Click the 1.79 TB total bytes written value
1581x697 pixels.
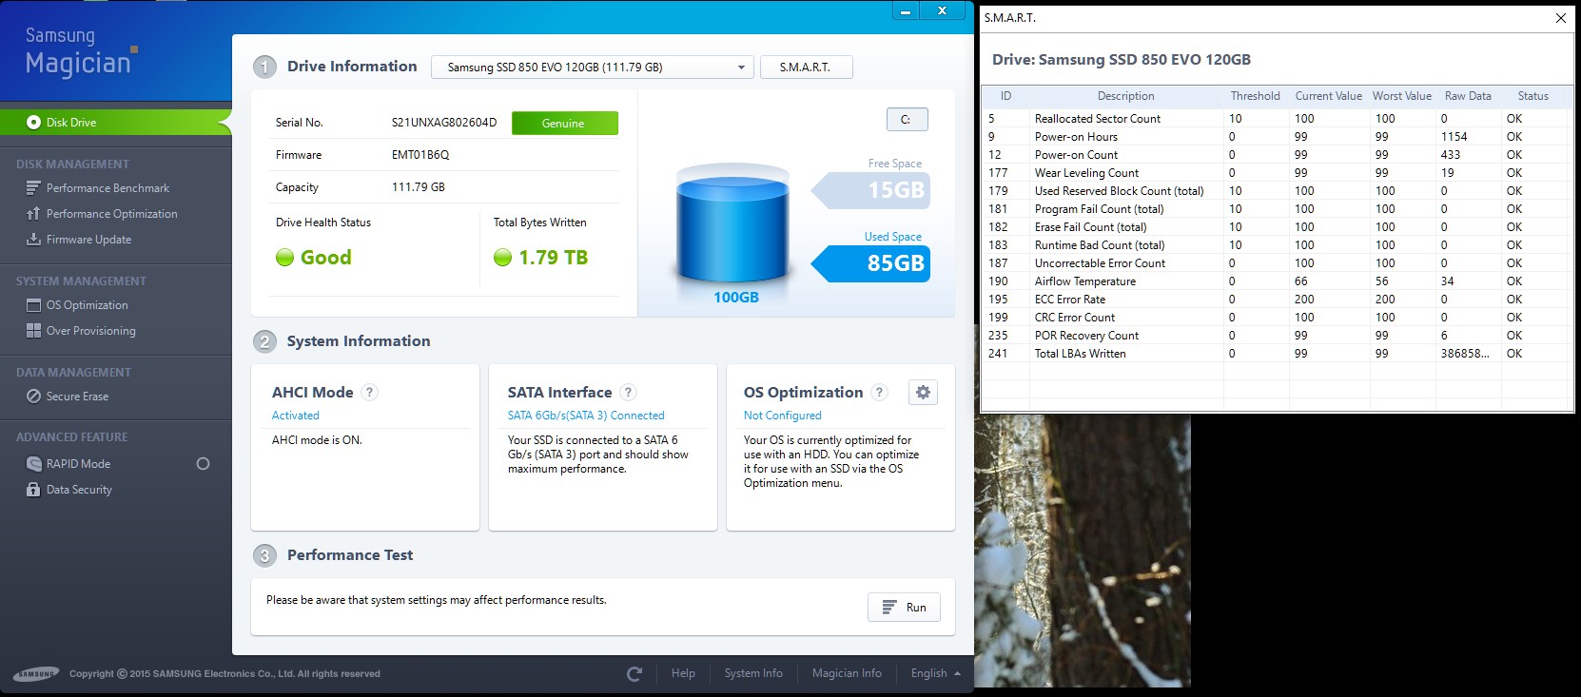(553, 258)
